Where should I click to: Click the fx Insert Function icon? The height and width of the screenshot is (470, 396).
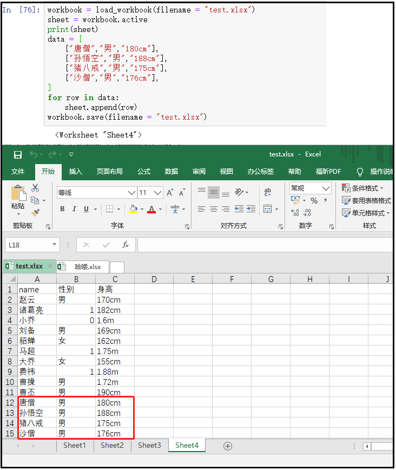[126, 245]
